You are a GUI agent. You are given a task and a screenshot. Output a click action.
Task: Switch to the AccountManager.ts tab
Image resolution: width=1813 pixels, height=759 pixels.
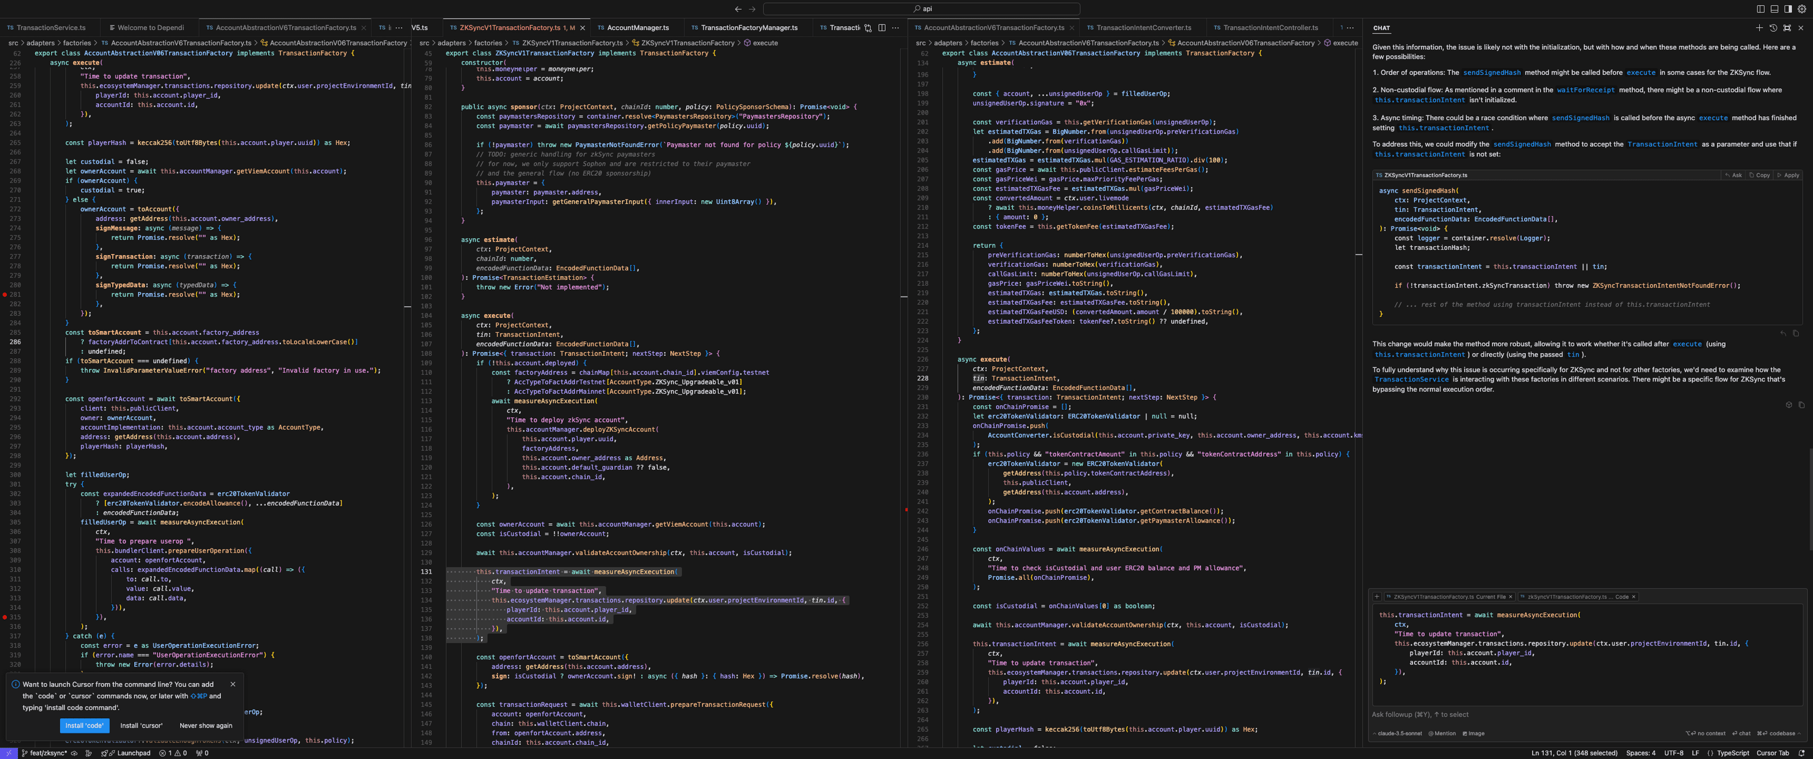point(639,27)
